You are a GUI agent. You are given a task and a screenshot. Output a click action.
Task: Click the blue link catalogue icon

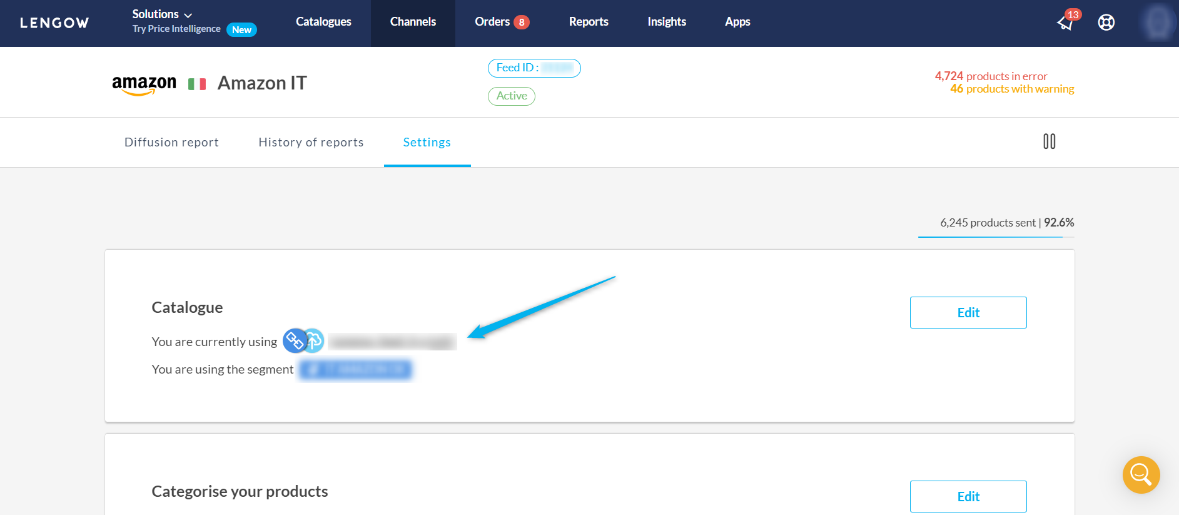(295, 340)
